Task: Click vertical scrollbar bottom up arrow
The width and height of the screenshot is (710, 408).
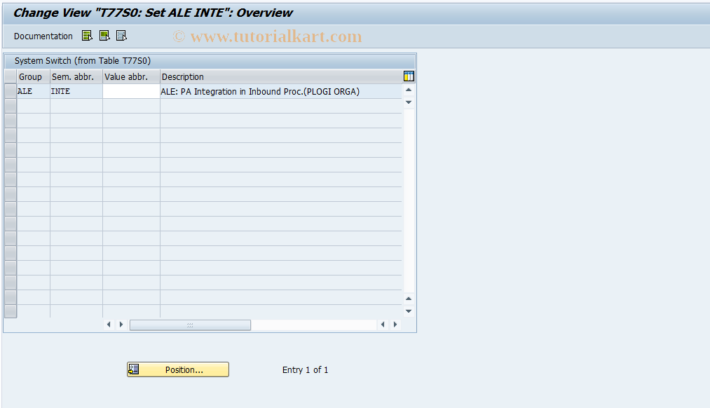Action: (409, 299)
